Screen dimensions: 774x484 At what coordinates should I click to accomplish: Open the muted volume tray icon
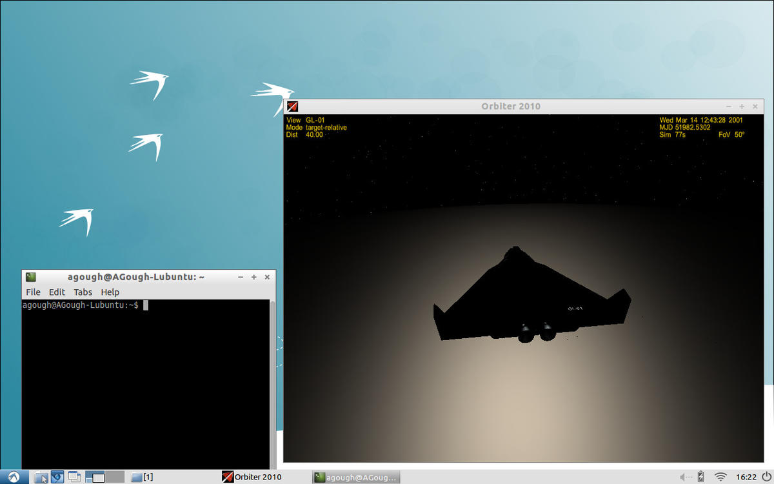coord(685,477)
